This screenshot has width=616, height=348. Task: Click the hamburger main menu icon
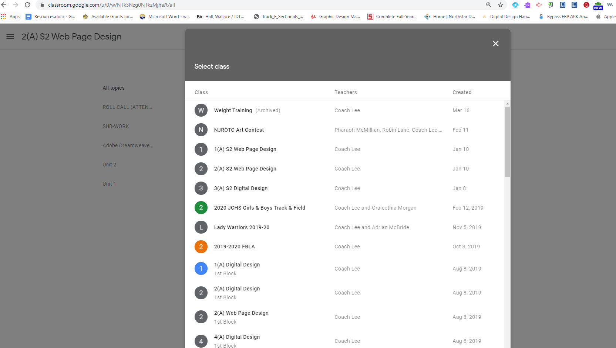[x=10, y=37]
